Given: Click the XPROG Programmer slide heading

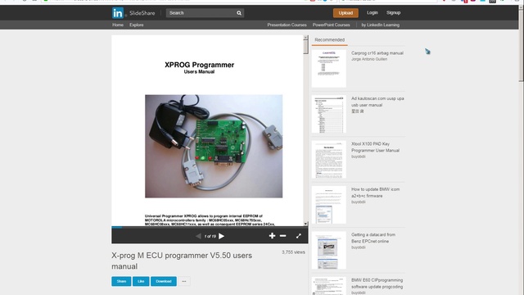Looking at the screenshot, I should [200, 65].
